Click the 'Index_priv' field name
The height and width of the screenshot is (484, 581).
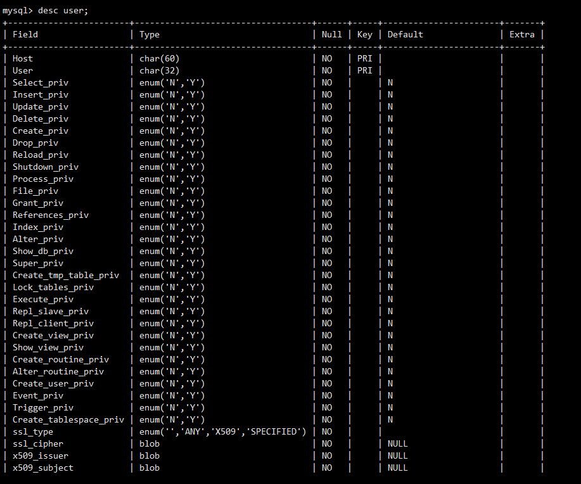[x=38, y=227]
